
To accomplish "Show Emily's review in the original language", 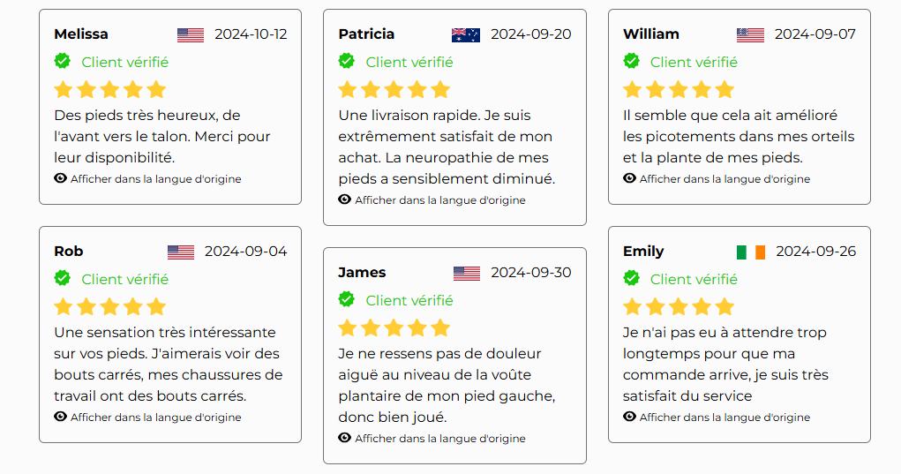I will point(725,418).
